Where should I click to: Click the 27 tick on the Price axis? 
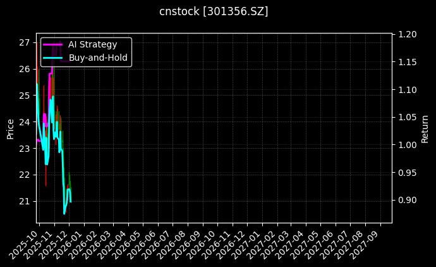(x=24, y=42)
